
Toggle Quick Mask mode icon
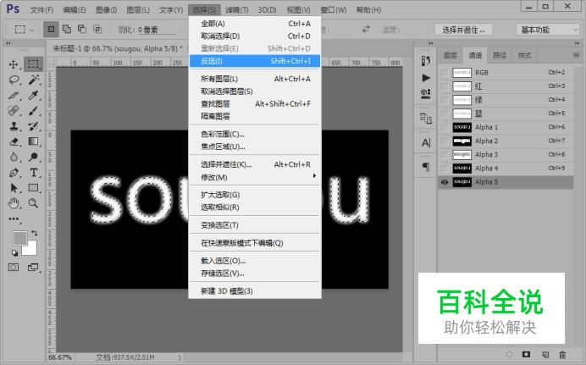pos(14,267)
